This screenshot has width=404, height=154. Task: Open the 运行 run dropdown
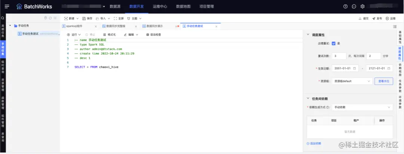point(74,34)
